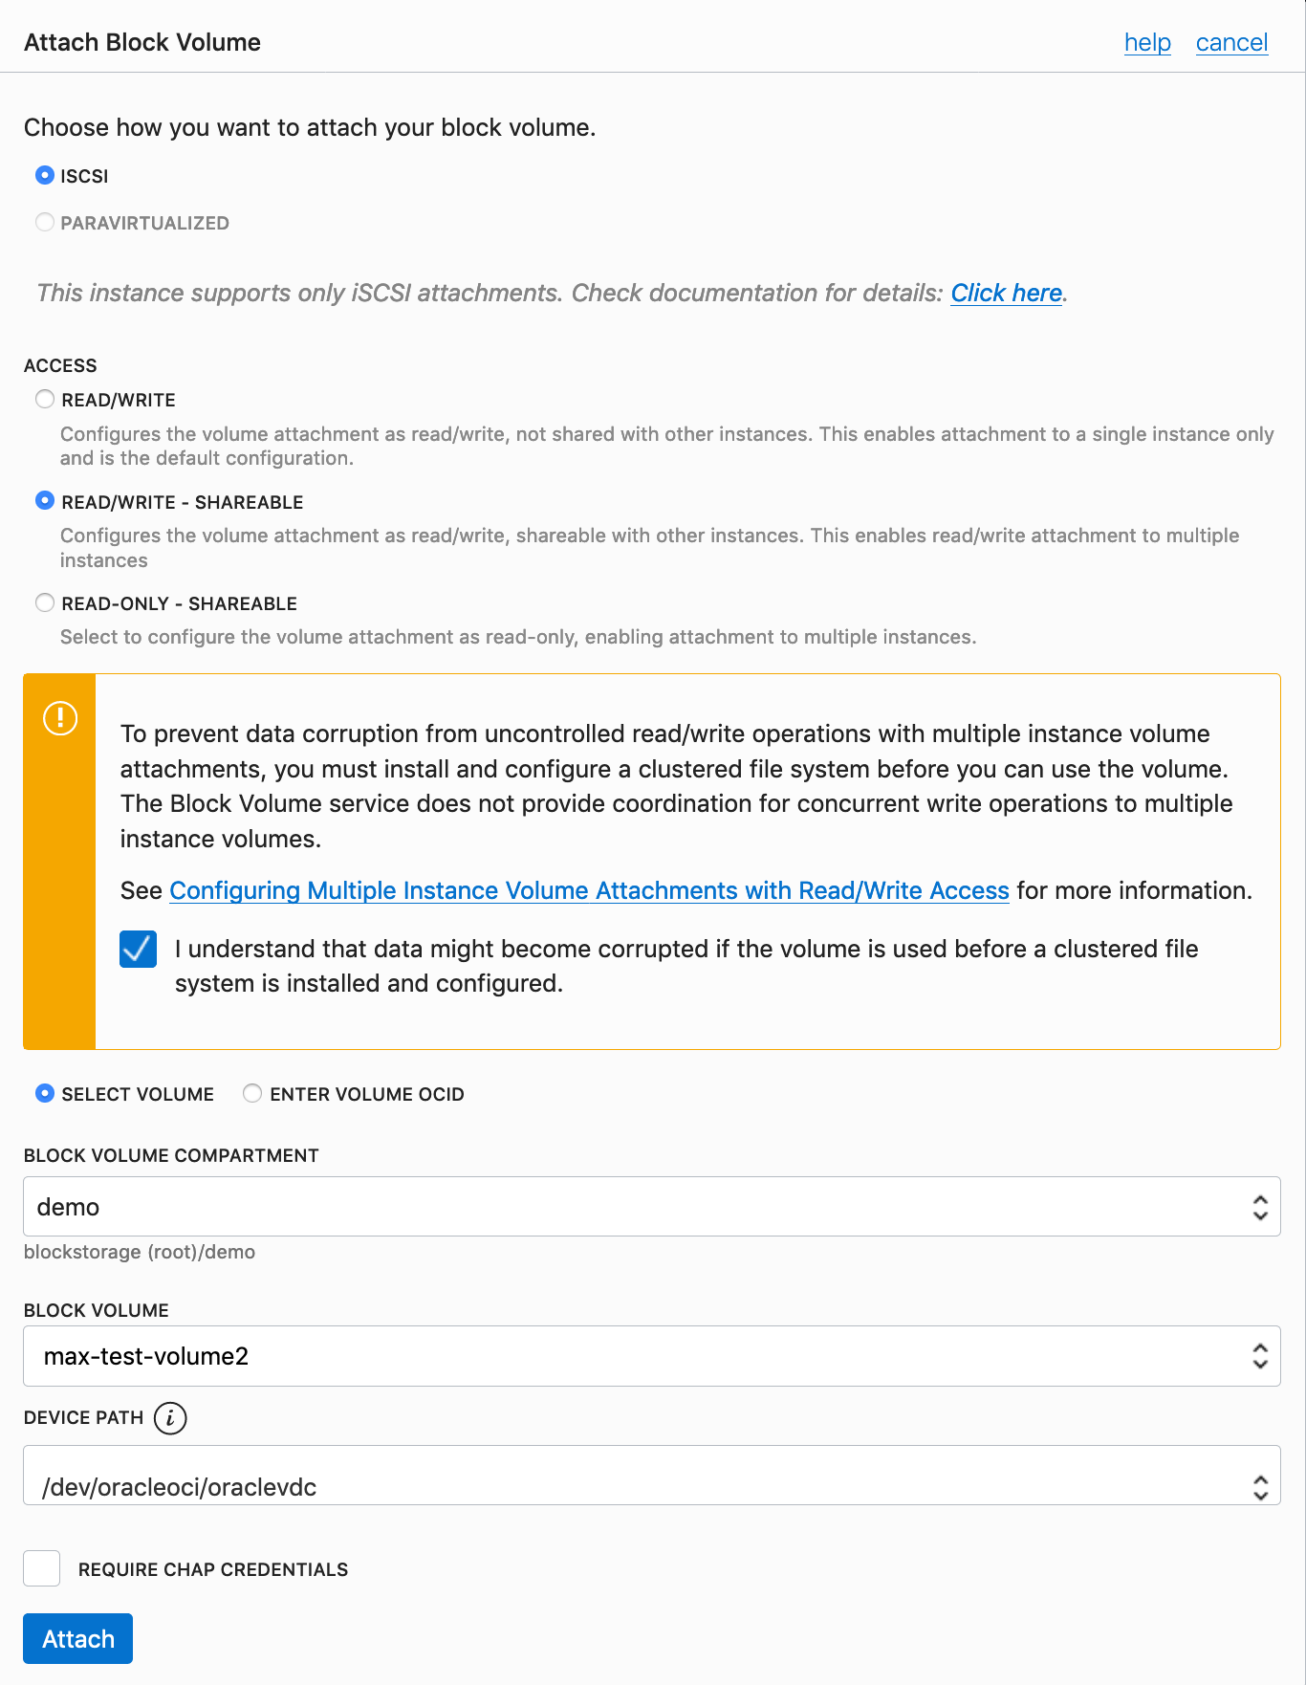Uncheck the data corruption acknowledgment checkbox

click(138, 949)
